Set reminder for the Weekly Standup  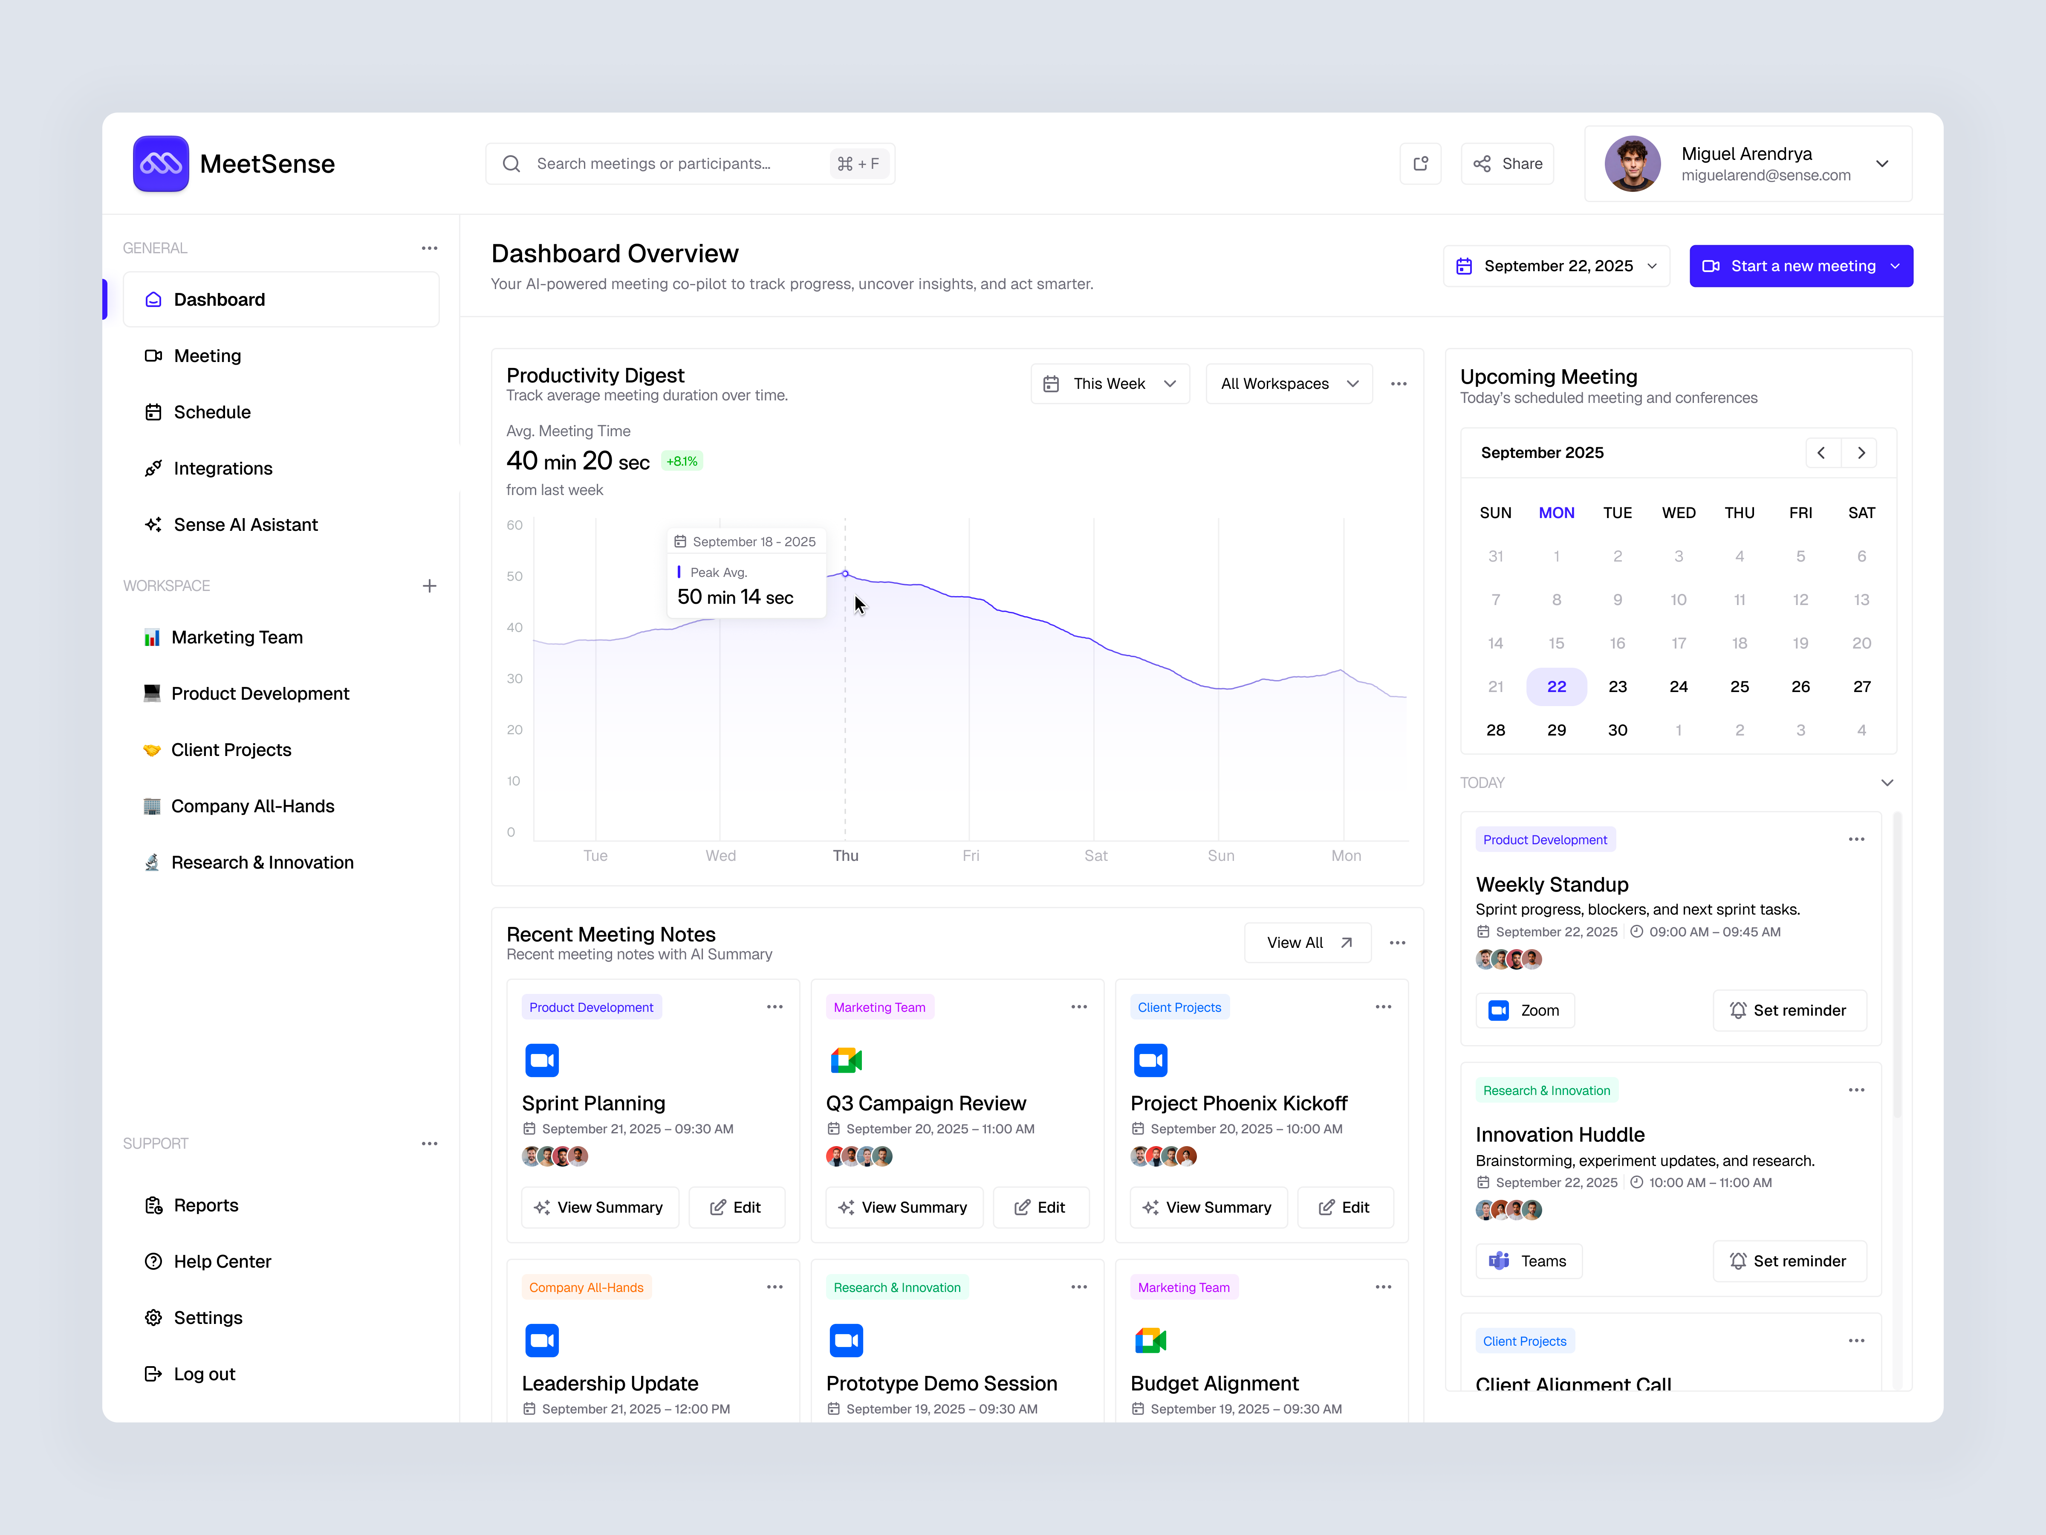tap(1789, 1009)
